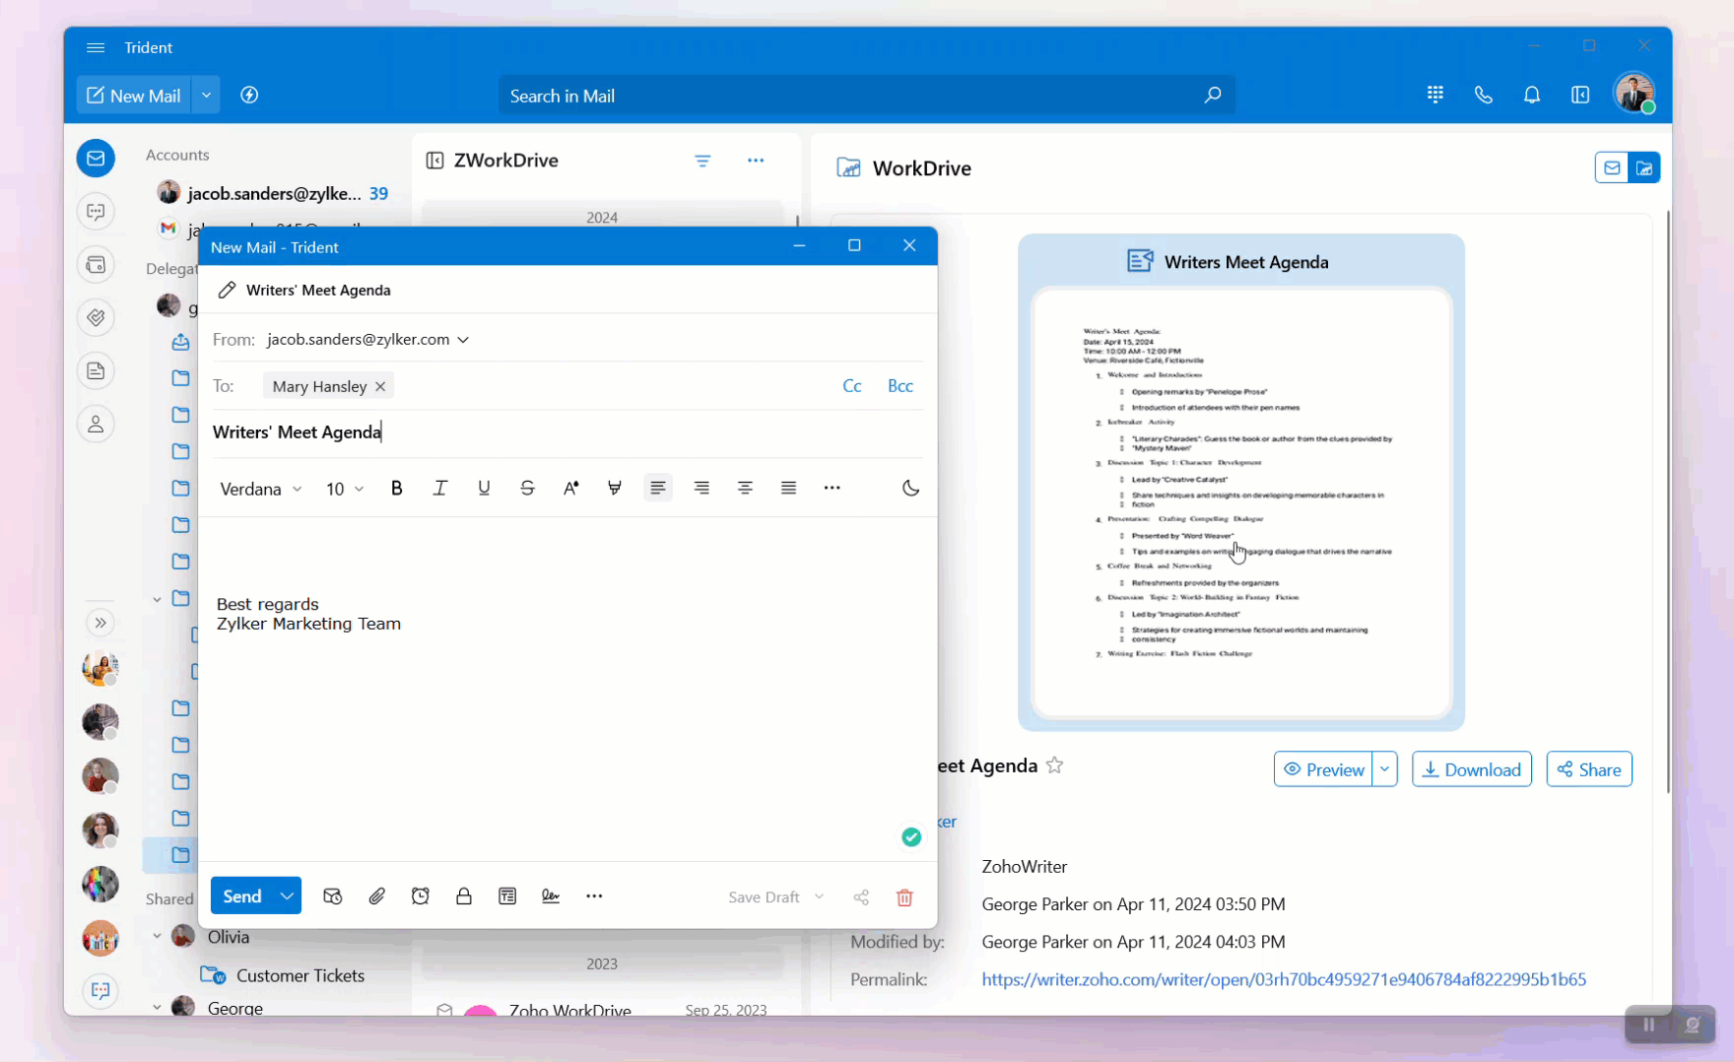
Task: Toggle left alignment in compose toolbar
Action: 658,489
